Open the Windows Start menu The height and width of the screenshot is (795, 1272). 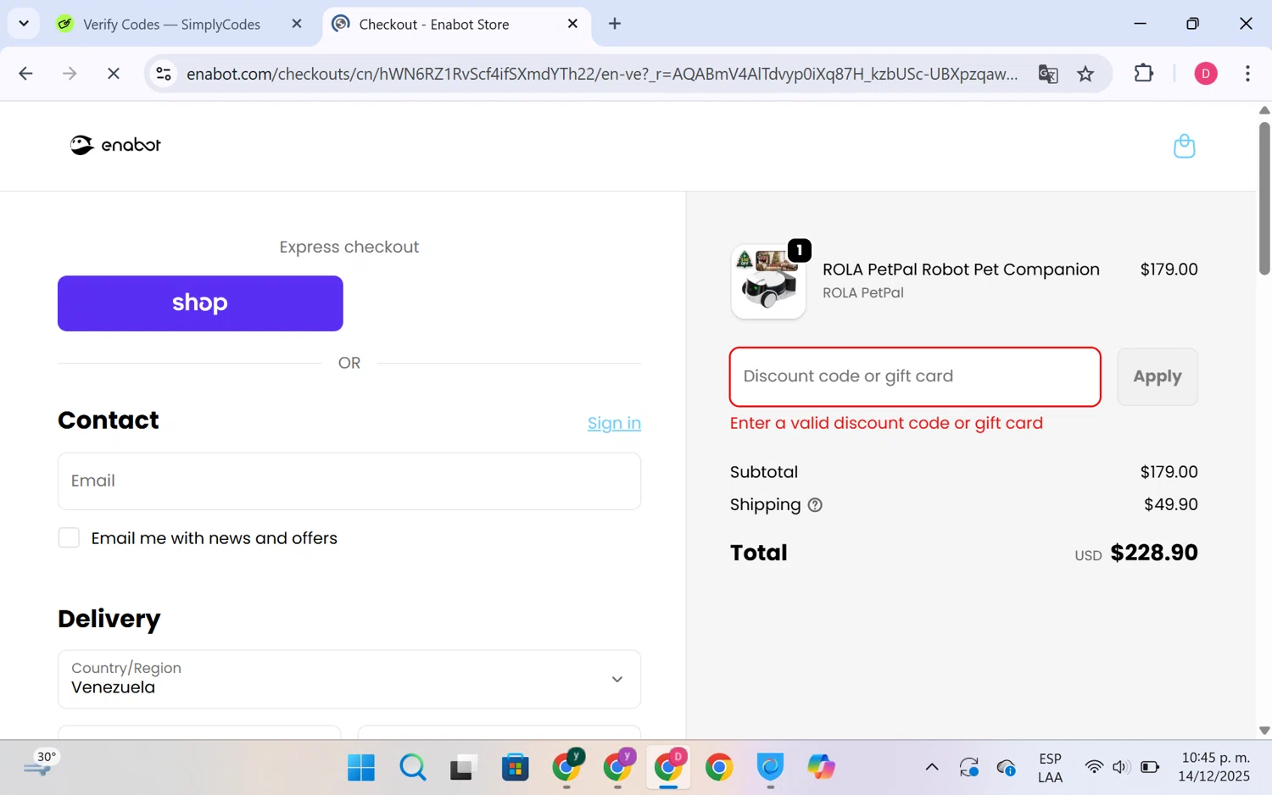[x=361, y=768]
